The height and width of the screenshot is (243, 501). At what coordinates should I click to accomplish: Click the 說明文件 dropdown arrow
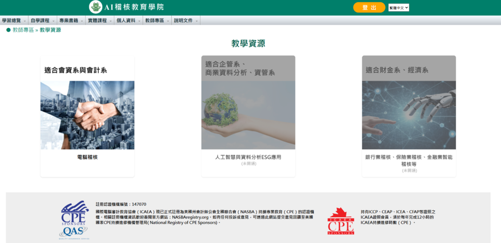(196, 21)
